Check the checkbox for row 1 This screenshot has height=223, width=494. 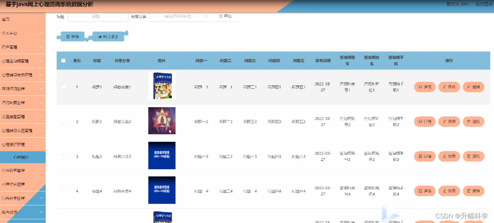[63, 87]
